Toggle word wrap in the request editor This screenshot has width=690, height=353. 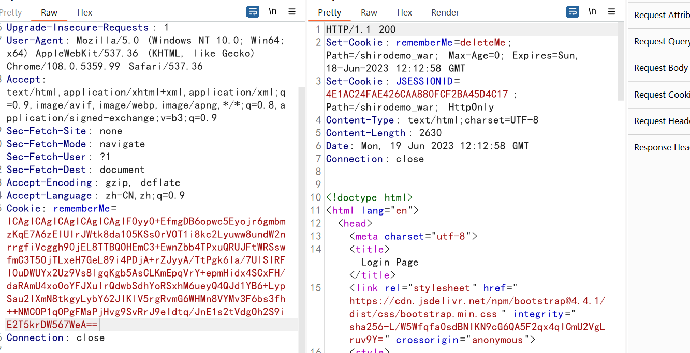click(x=253, y=12)
